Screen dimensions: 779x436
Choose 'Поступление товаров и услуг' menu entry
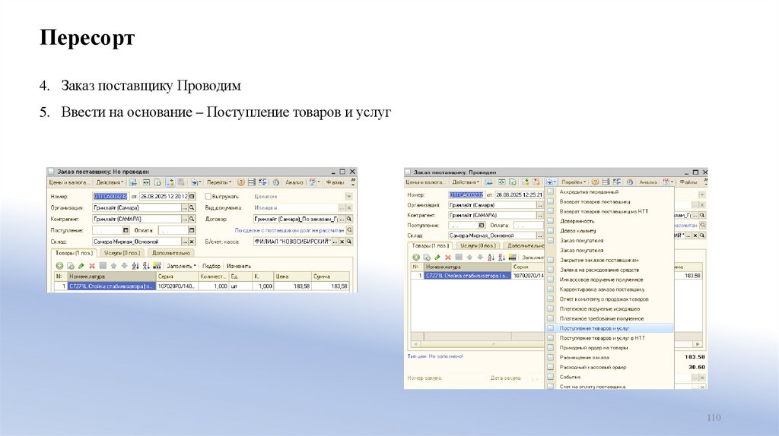coord(609,328)
